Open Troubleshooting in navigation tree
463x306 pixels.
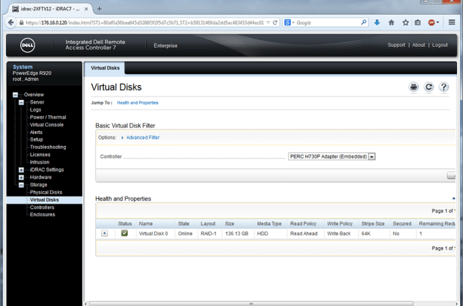[48, 147]
